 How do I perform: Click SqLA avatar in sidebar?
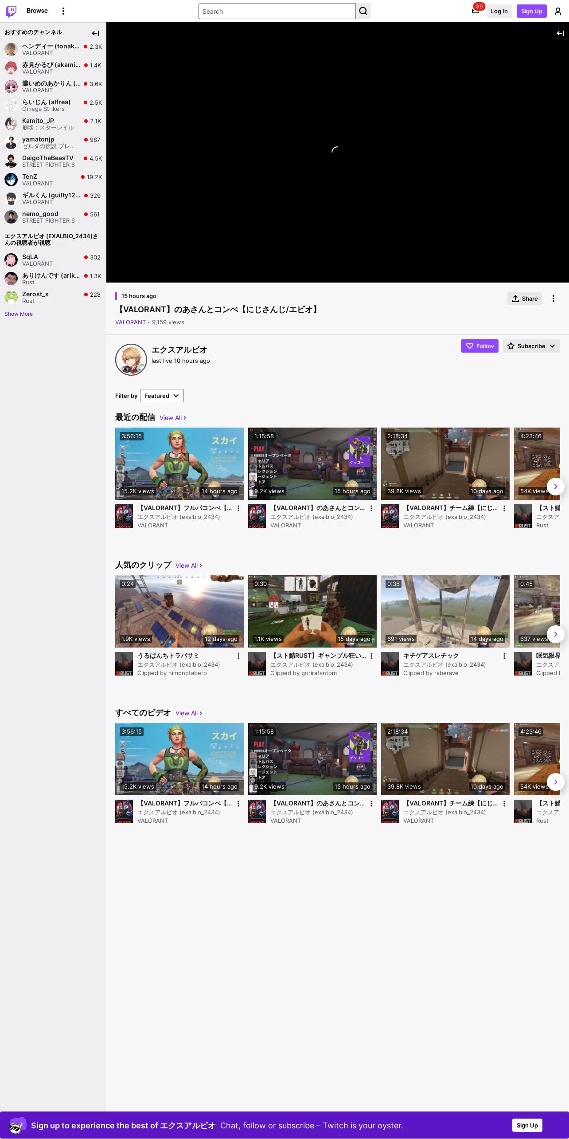(x=11, y=260)
